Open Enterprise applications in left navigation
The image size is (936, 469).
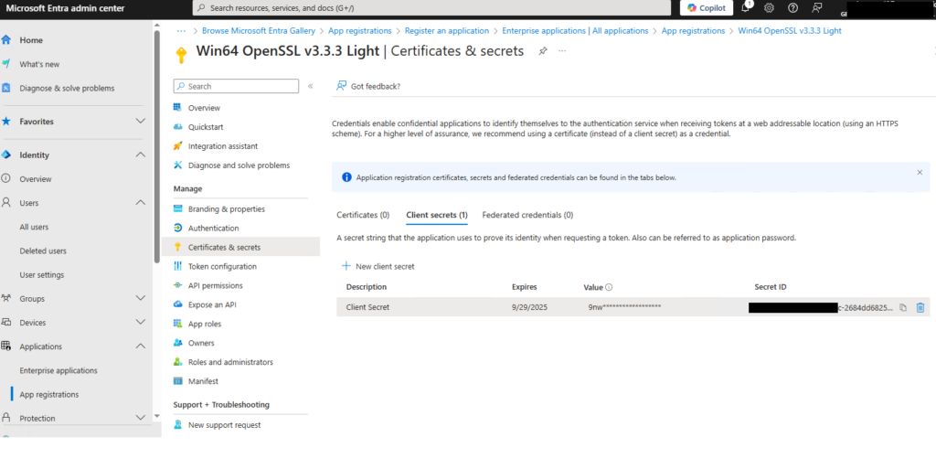tap(58, 370)
